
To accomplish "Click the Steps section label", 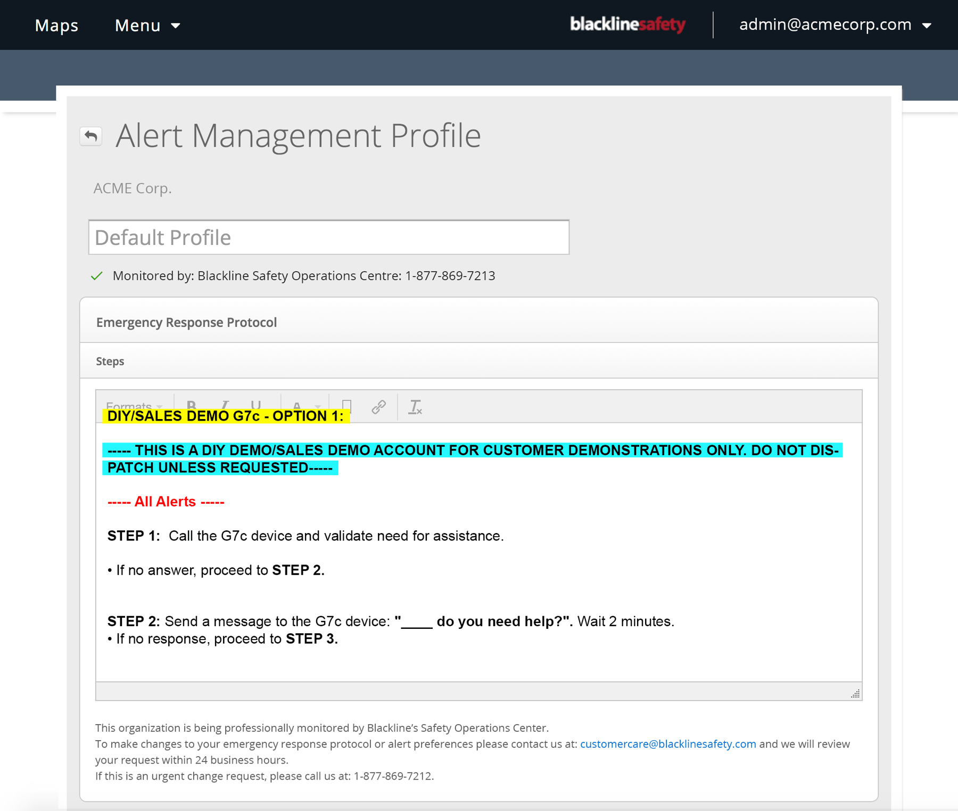I will (110, 361).
